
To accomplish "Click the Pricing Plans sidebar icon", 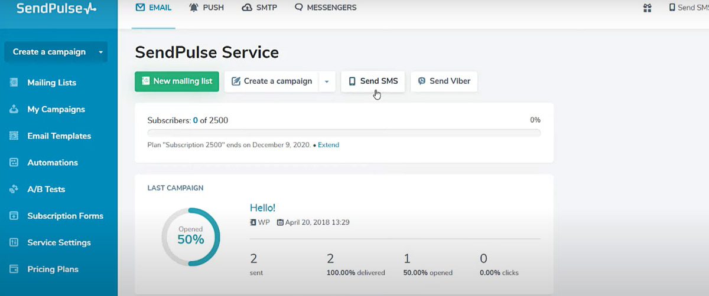I will tap(14, 269).
